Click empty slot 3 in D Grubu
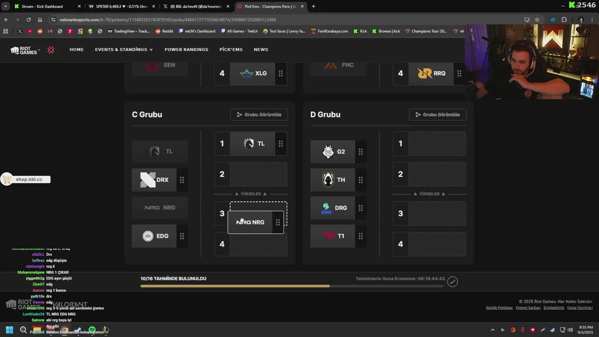Screen dimensions: 599x337 tap(437, 213)
